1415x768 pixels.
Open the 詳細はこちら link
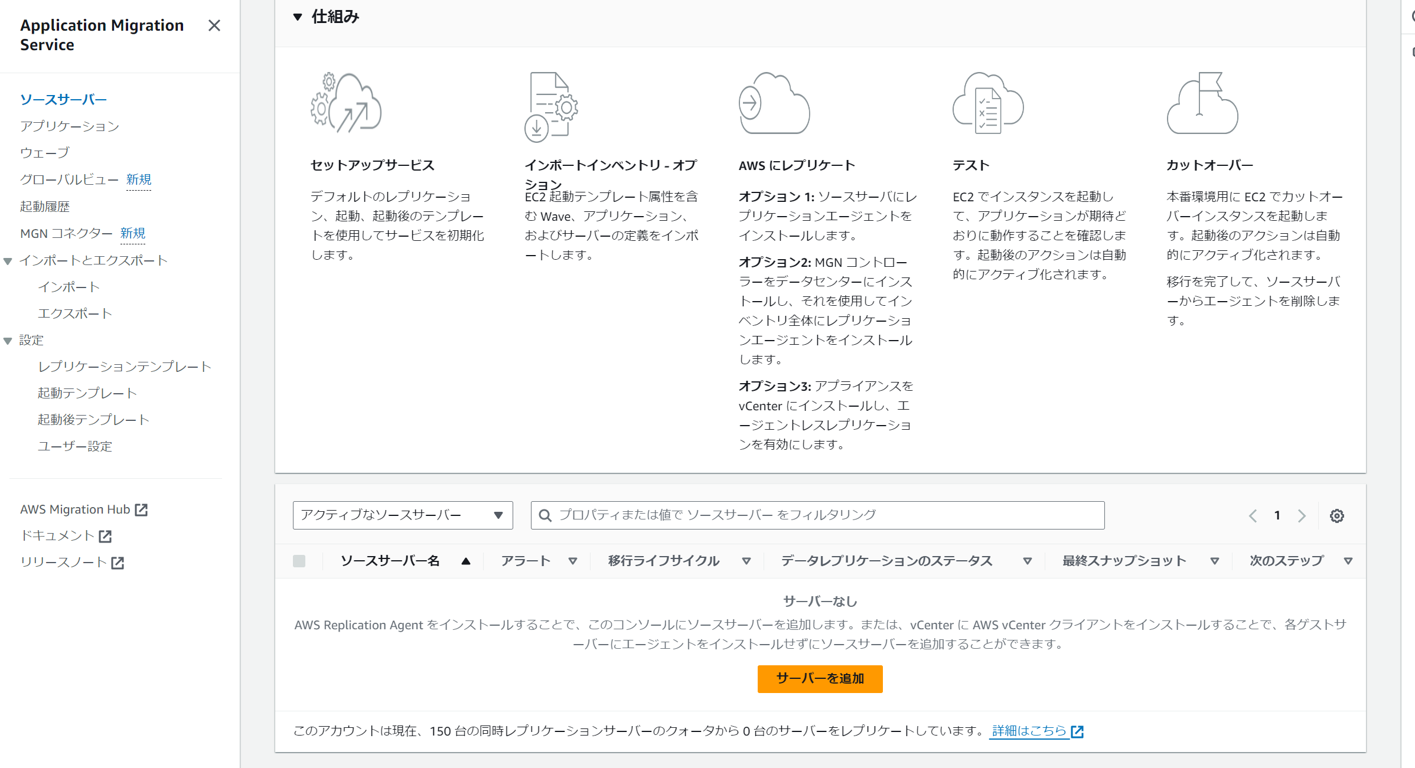pyautogui.click(x=1029, y=731)
